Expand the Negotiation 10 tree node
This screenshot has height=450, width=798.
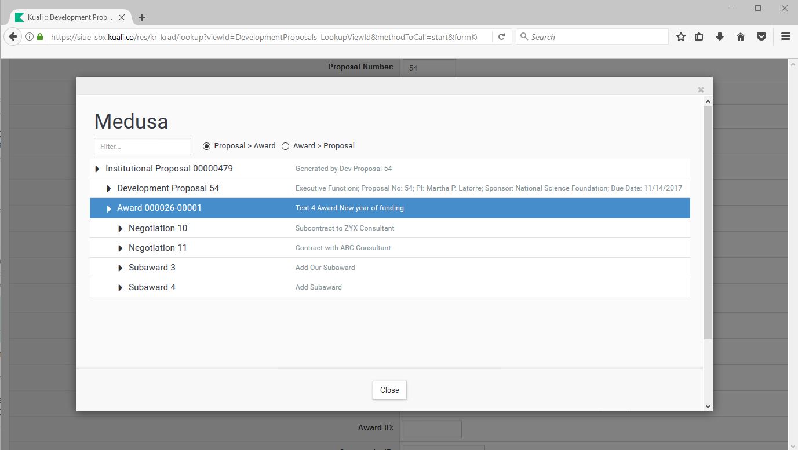point(121,229)
